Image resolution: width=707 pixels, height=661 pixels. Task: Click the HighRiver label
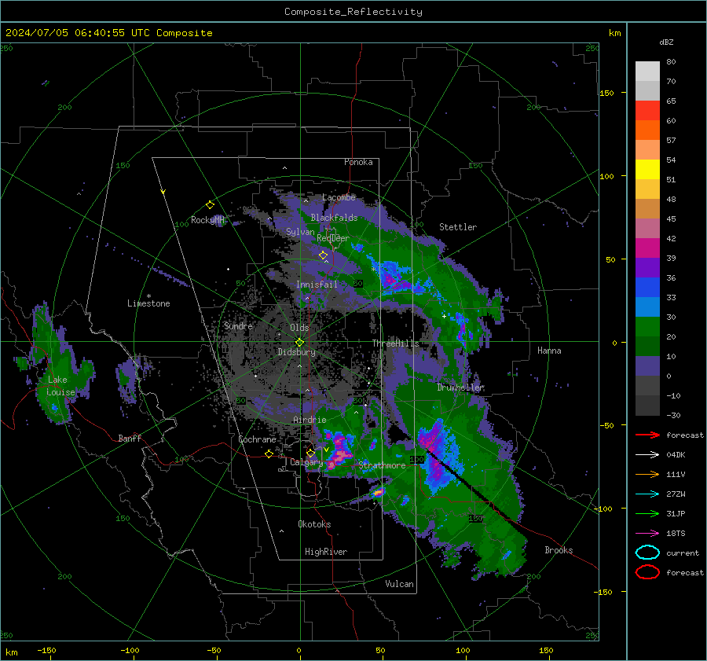326,552
